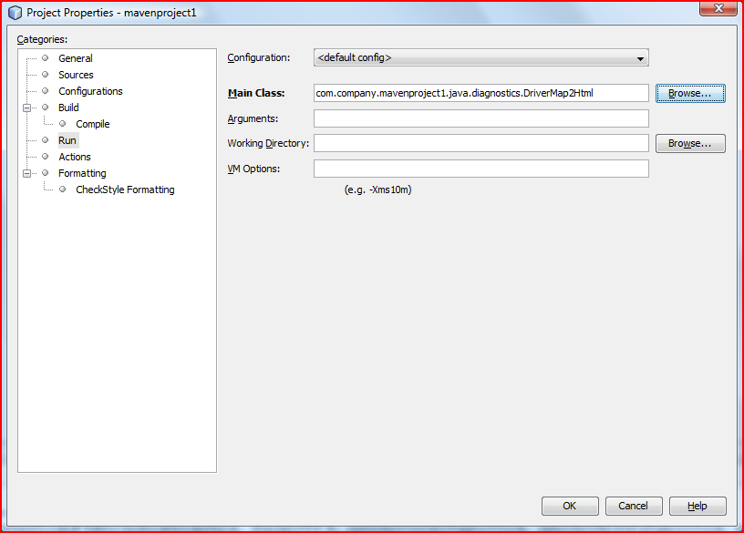Collapse the Build tree node
744x533 pixels.
tap(27, 108)
